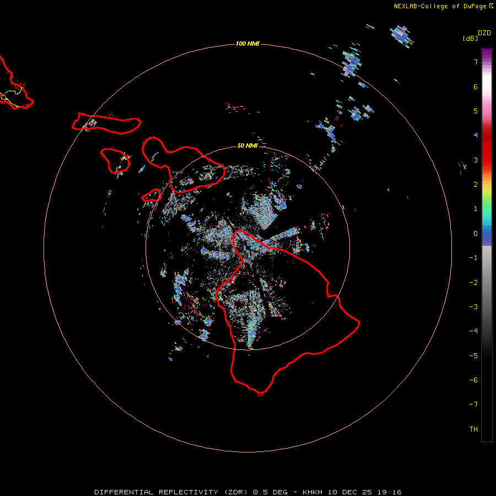Click the 50 NMI range ring label
This screenshot has width=496, height=496.
tap(247, 145)
